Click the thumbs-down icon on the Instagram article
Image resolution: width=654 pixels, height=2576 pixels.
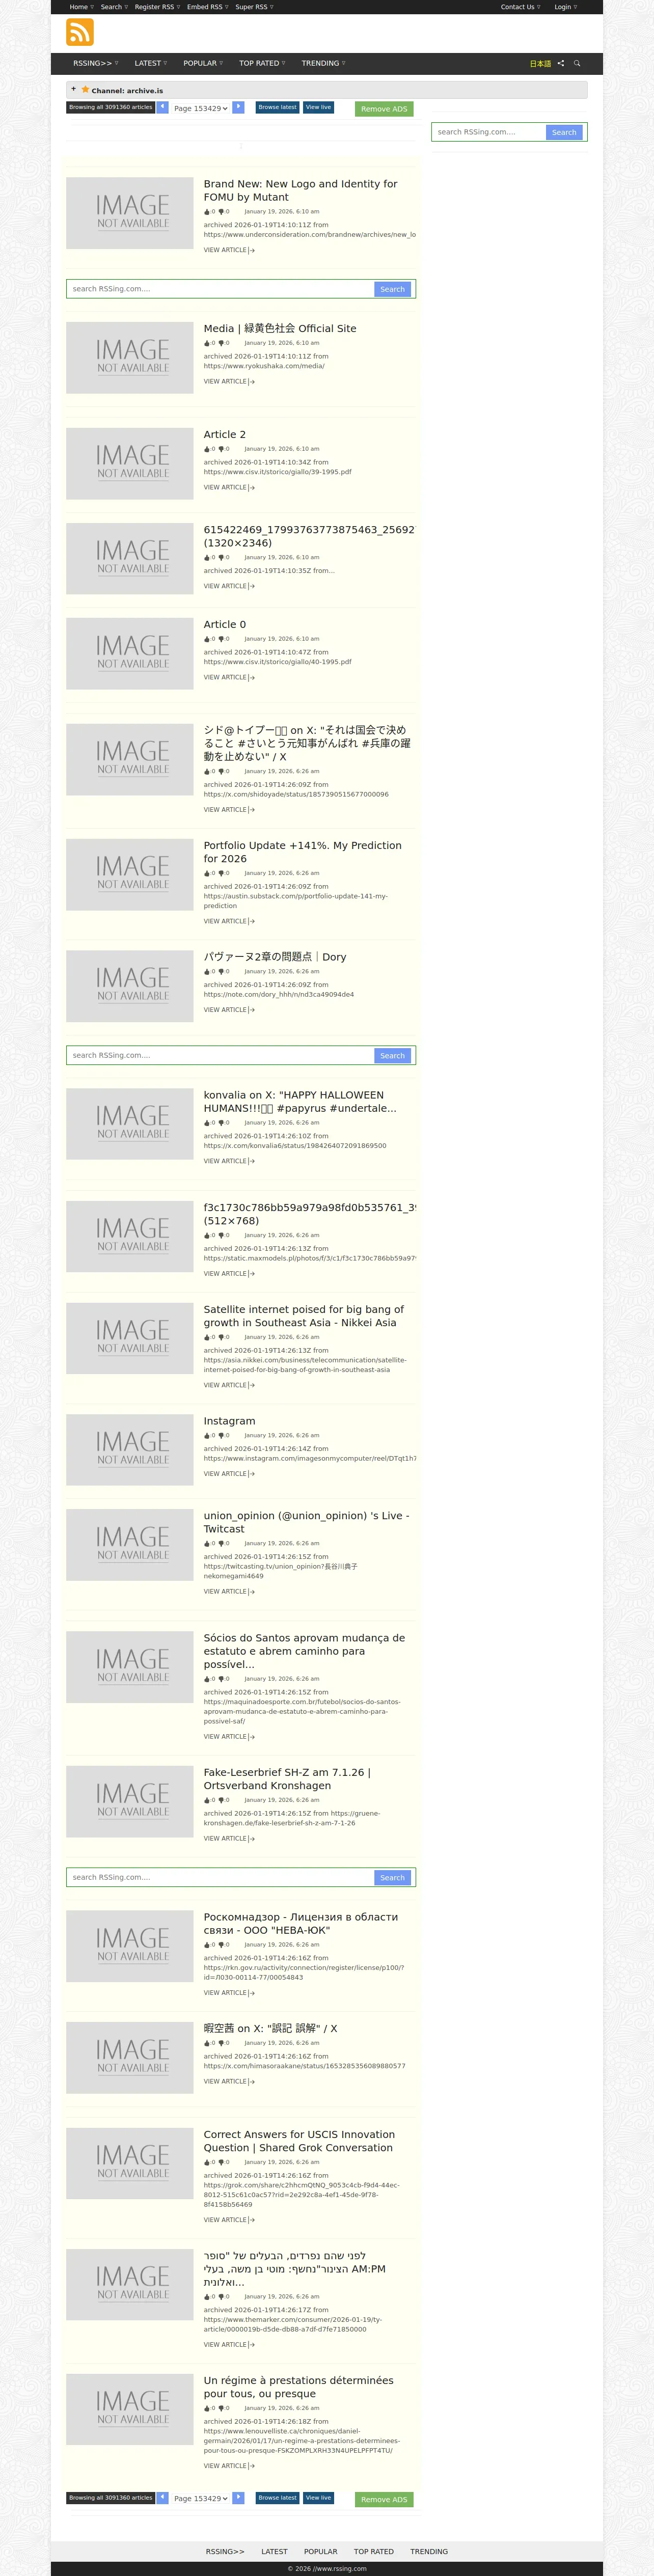click(x=222, y=1435)
